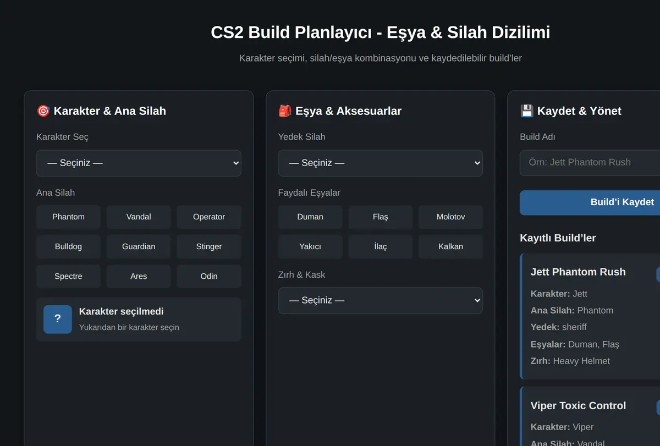Select the Vandal weapon
Viewport: 660px width, 446px height.
139,217
